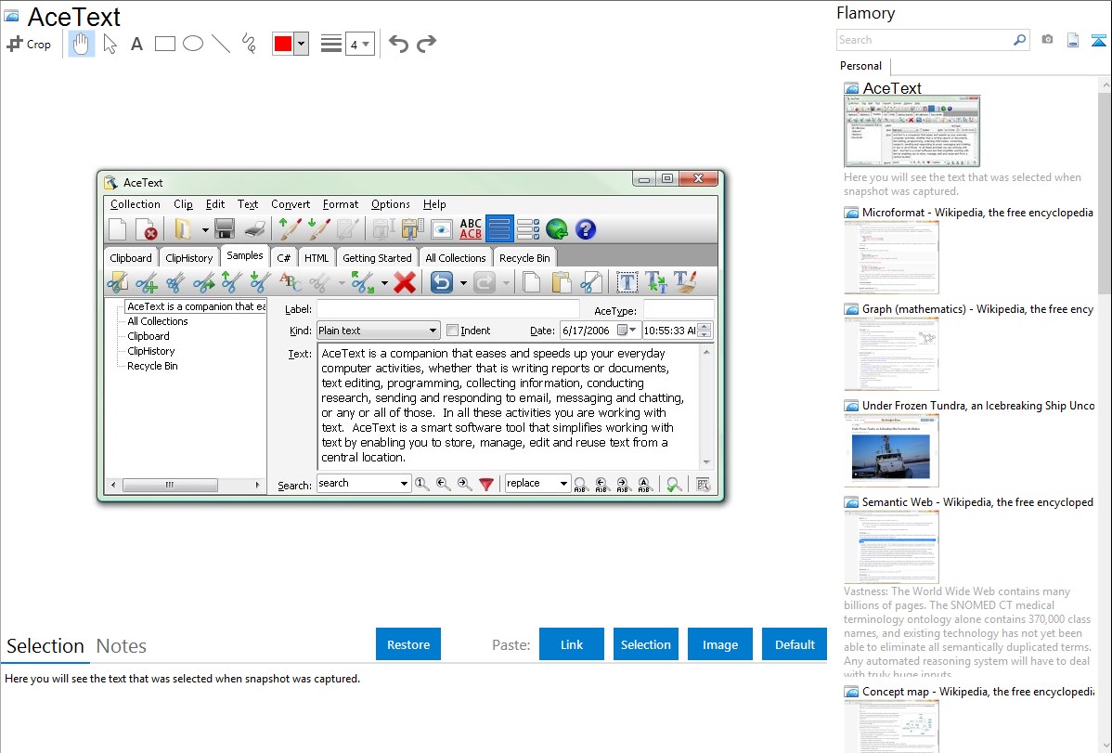The height and width of the screenshot is (753, 1112).
Task: Undo the last annotation
Action: (x=398, y=44)
